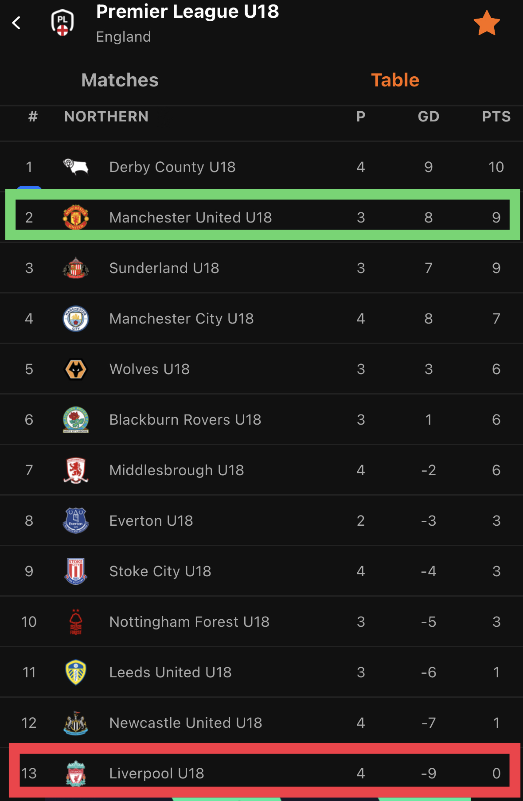This screenshot has height=801, width=523.
Task: Toggle the orange favorite star
Action: point(486,23)
